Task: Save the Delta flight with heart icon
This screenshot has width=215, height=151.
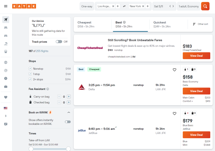Action: click(x=175, y=70)
